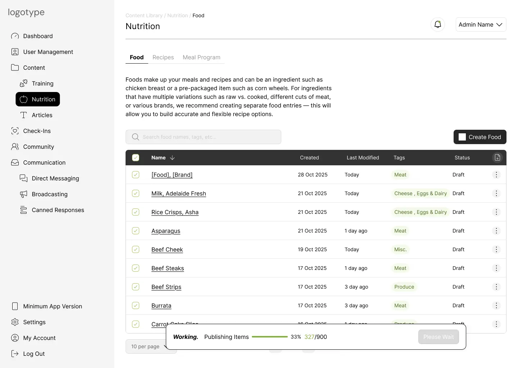Click the Settings gear icon

click(15, 322)
